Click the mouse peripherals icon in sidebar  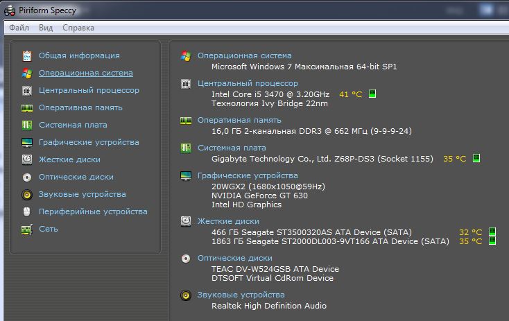tap(27, 211)
